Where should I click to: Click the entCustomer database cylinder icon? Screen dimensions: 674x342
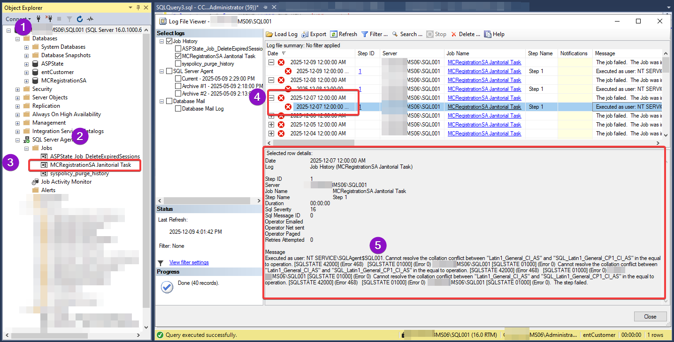35,72
